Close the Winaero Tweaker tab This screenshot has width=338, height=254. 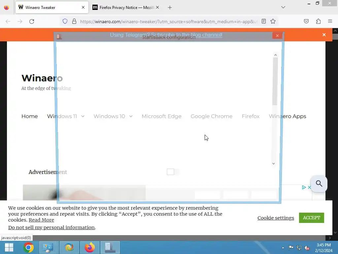[x=83, y=7]
